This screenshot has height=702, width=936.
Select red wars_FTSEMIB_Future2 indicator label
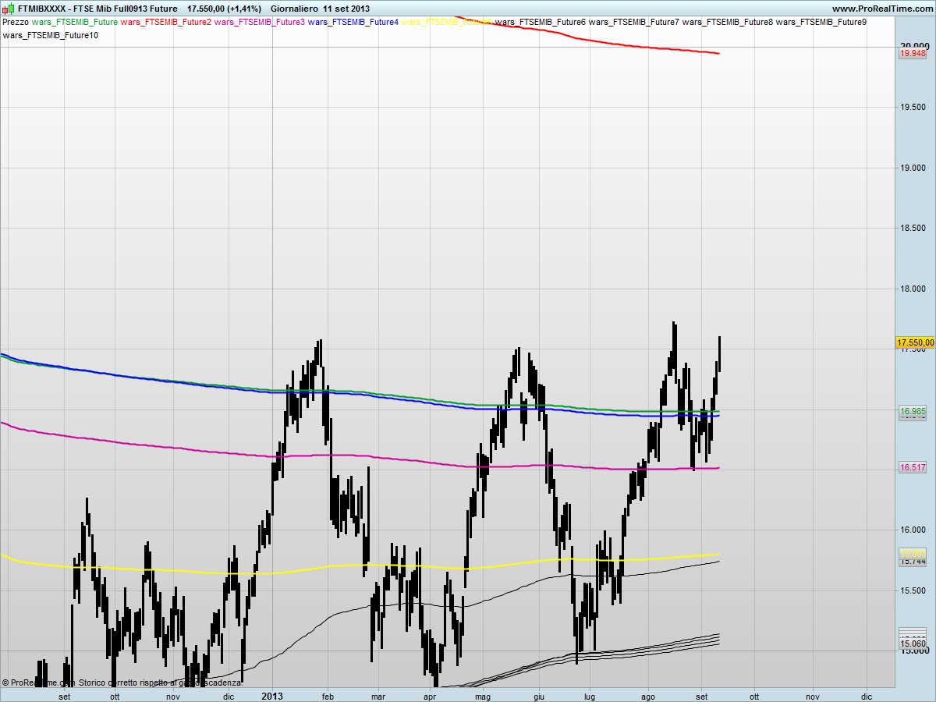[166, 22]
